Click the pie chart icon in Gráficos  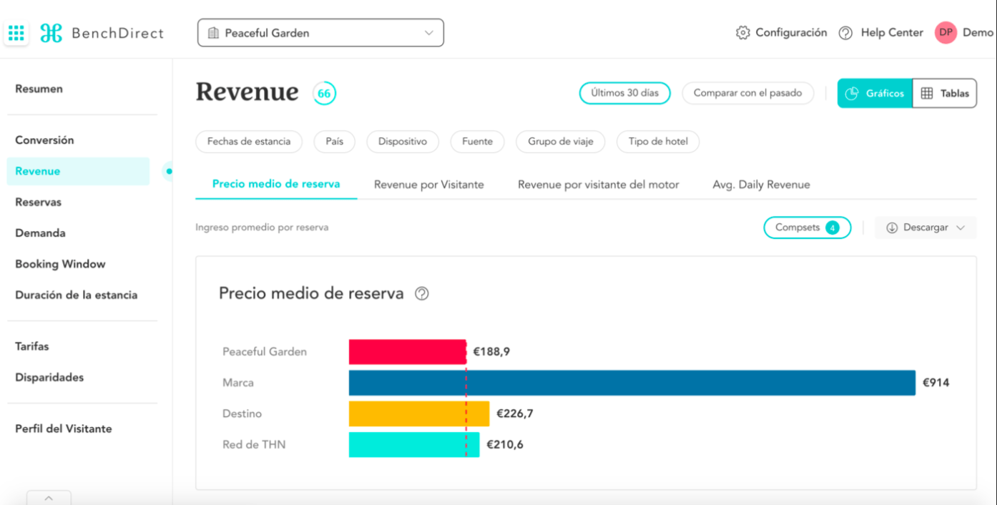[852, 94]
